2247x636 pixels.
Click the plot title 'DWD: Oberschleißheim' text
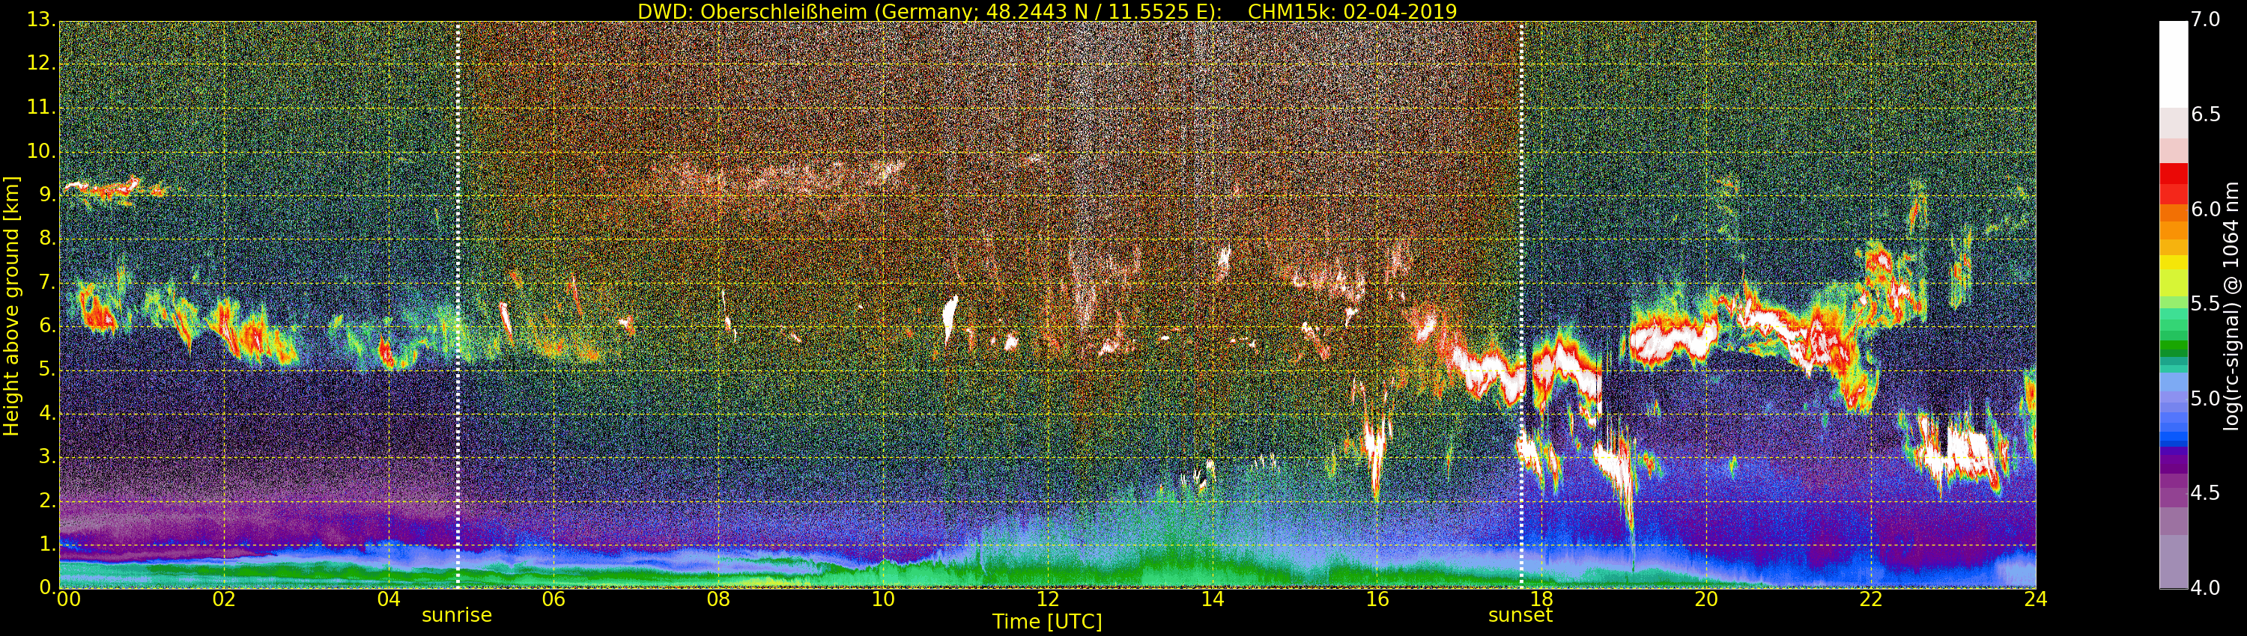click(752, 11)
